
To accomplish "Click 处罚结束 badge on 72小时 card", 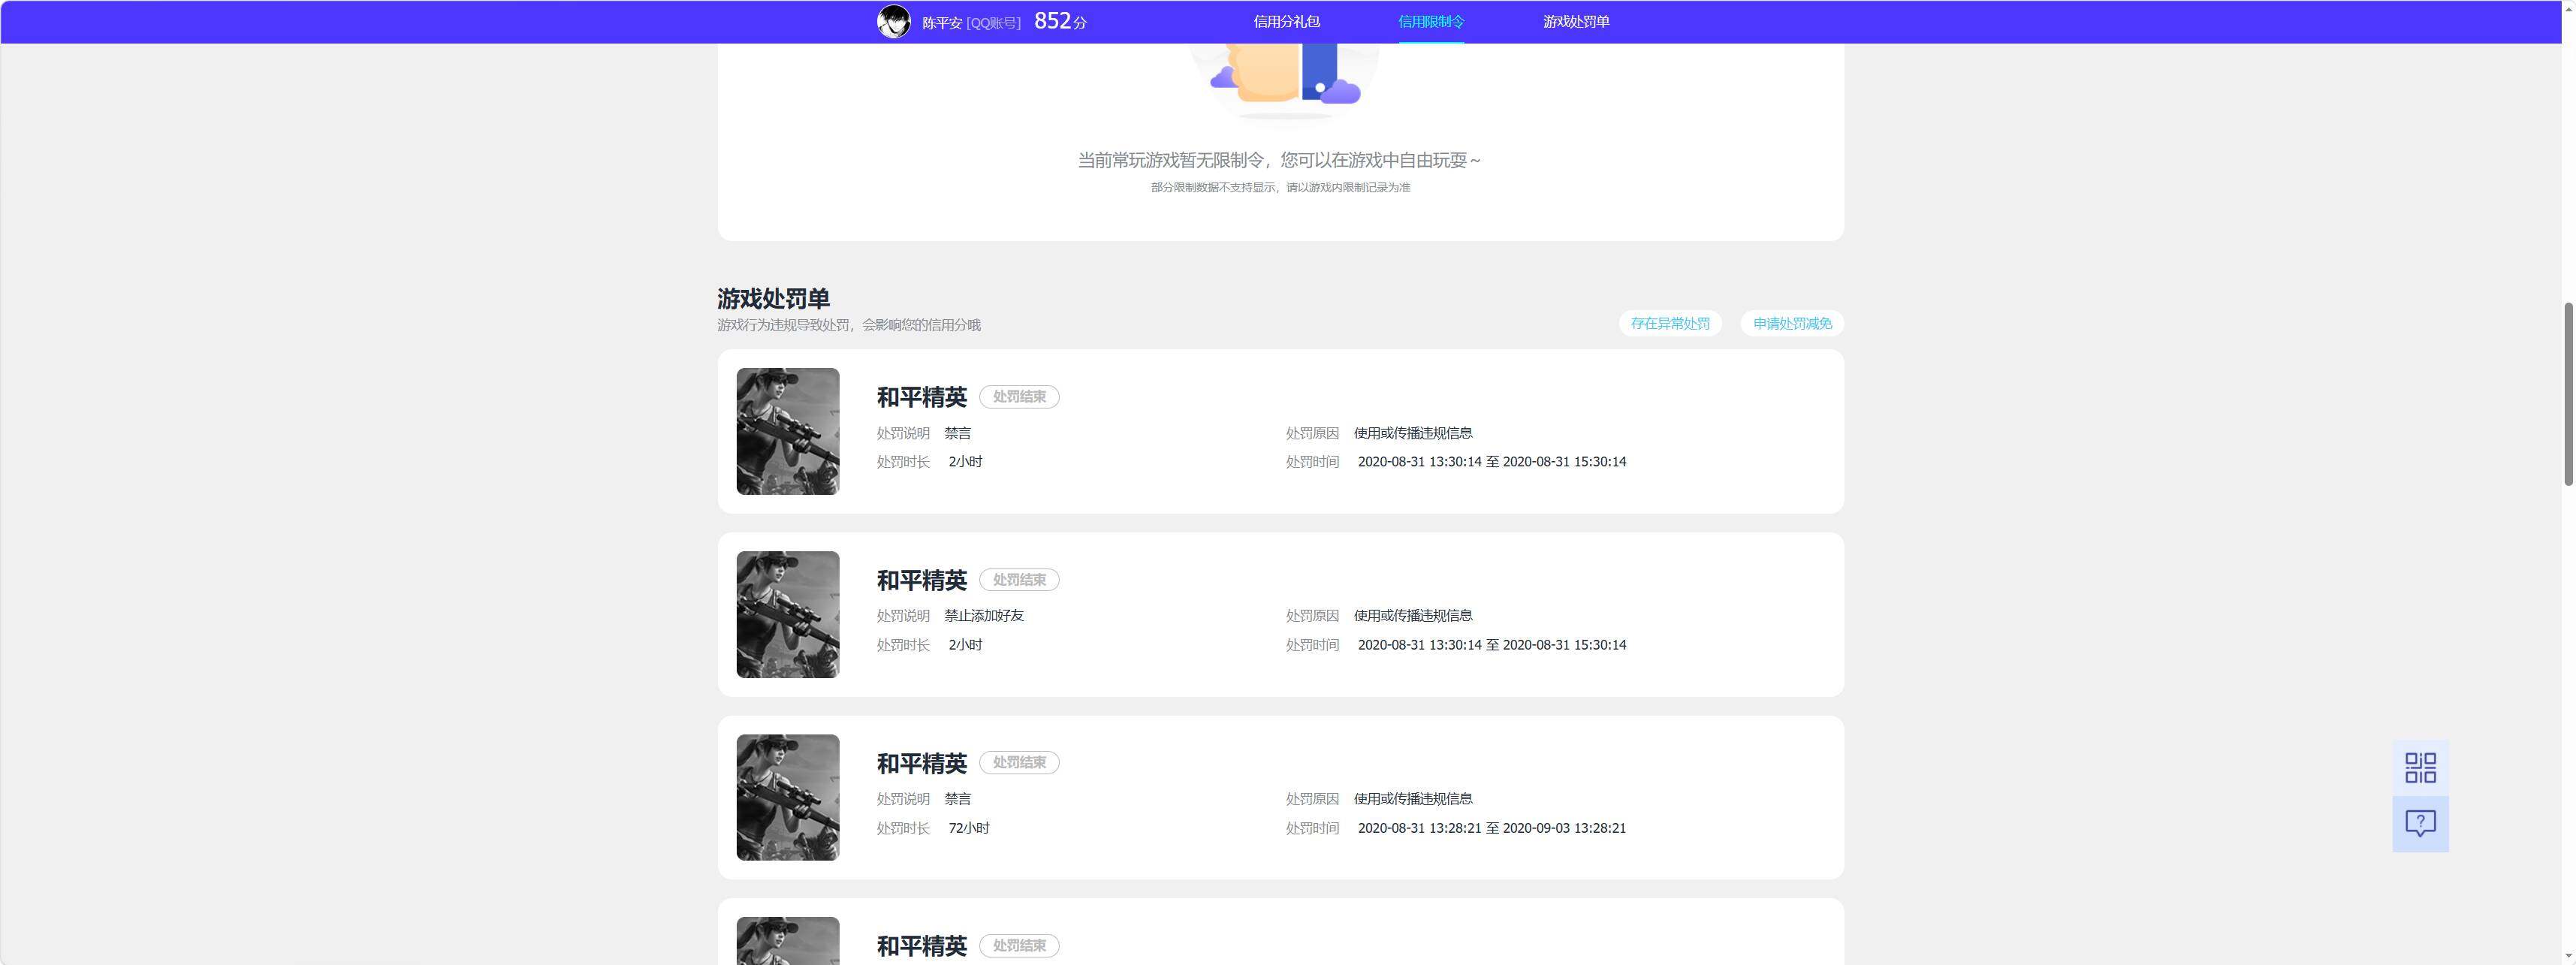I will click(1019, 762).
